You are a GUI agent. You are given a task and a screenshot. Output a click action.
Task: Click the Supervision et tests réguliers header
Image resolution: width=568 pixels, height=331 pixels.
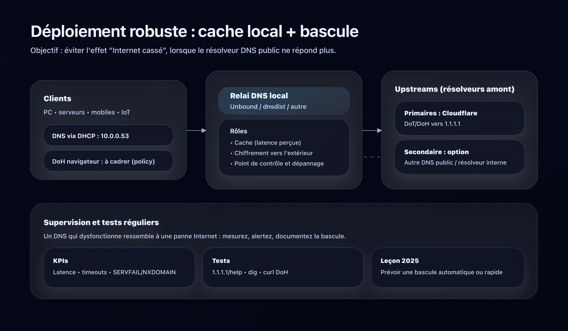(x=101, y=222)
